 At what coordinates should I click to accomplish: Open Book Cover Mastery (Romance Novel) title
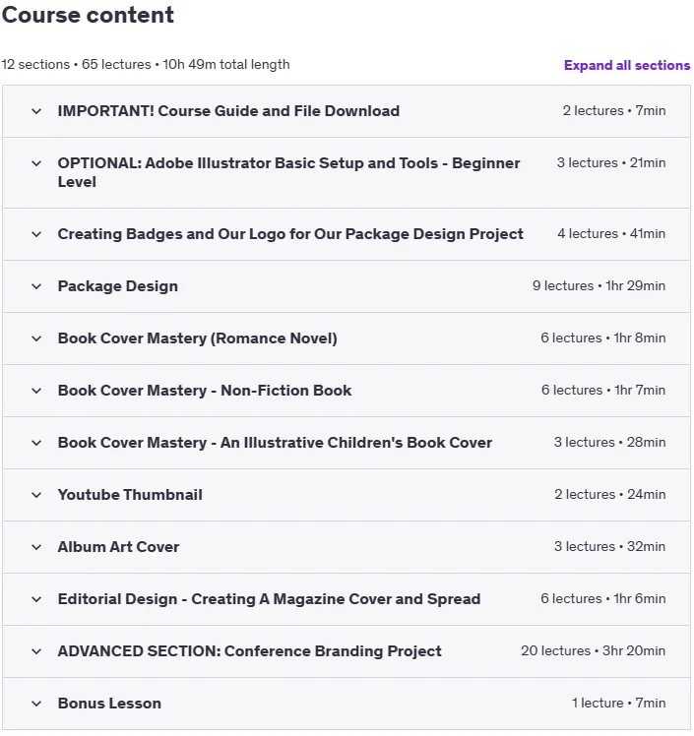pos(197,338)
